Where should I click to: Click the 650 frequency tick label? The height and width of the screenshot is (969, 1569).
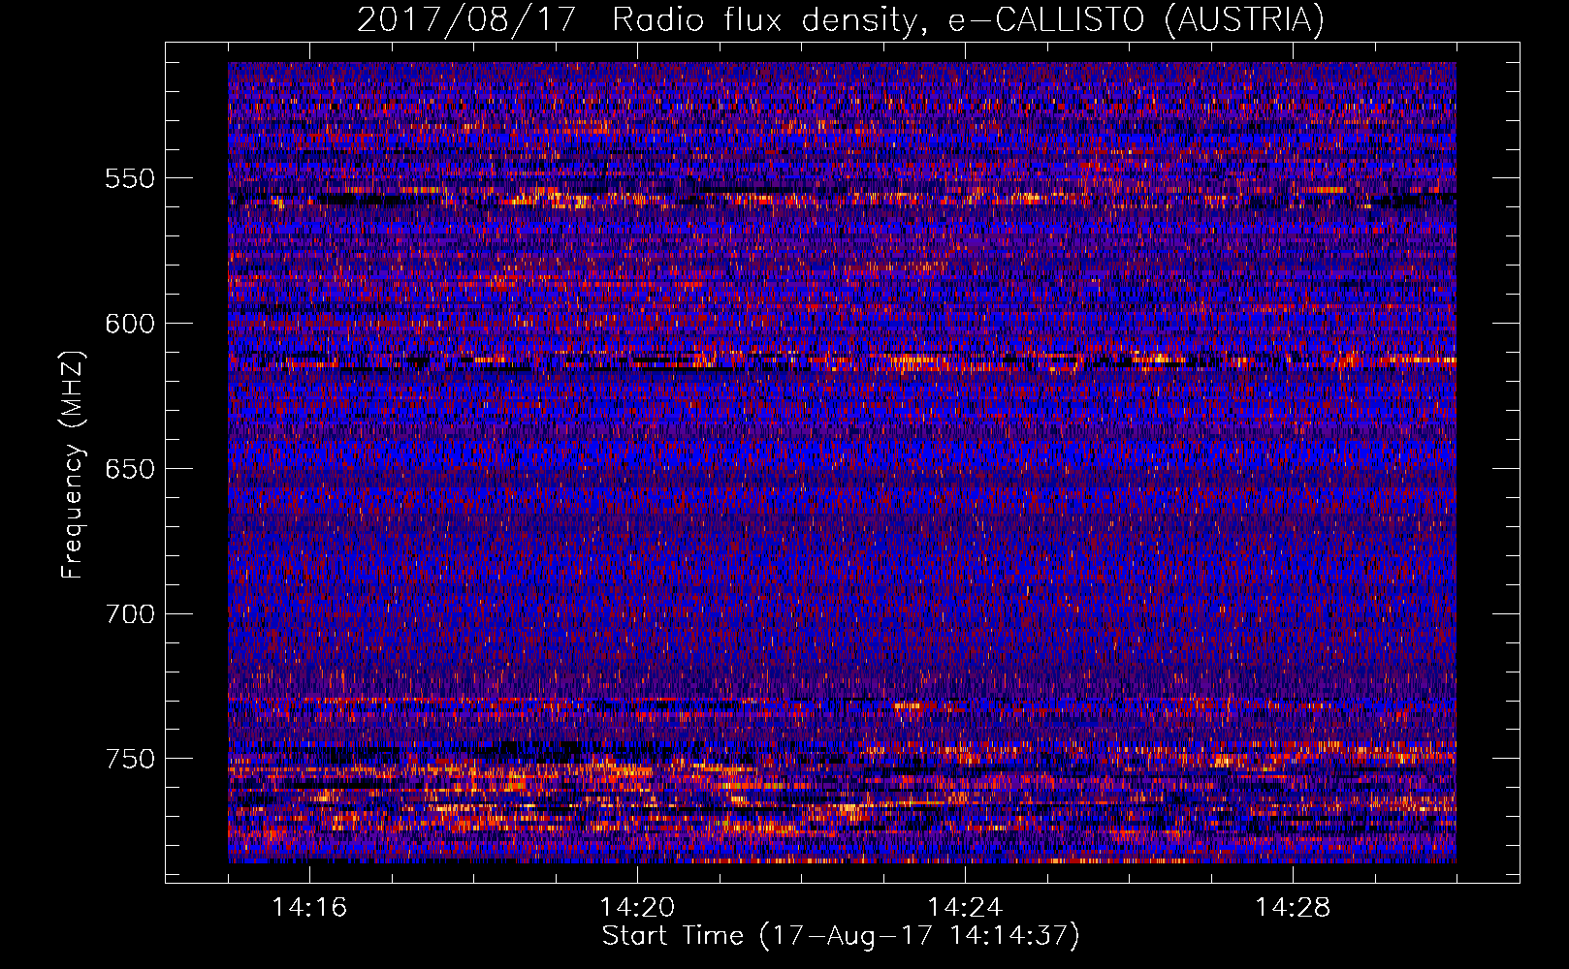click(x=130, y=469)
